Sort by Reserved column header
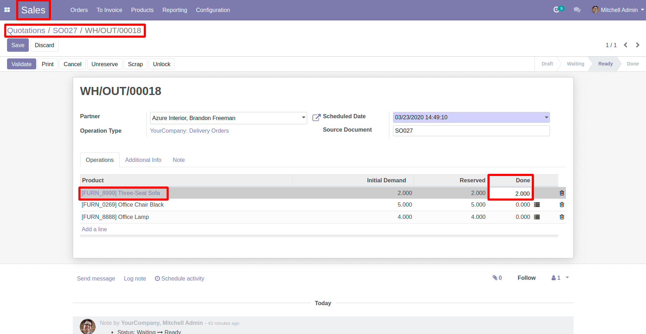This screenshot has width=646, height=334. pos(451,180)
